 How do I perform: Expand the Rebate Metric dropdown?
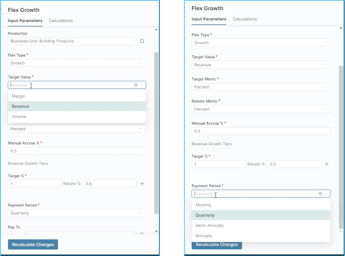pos(261,109)
